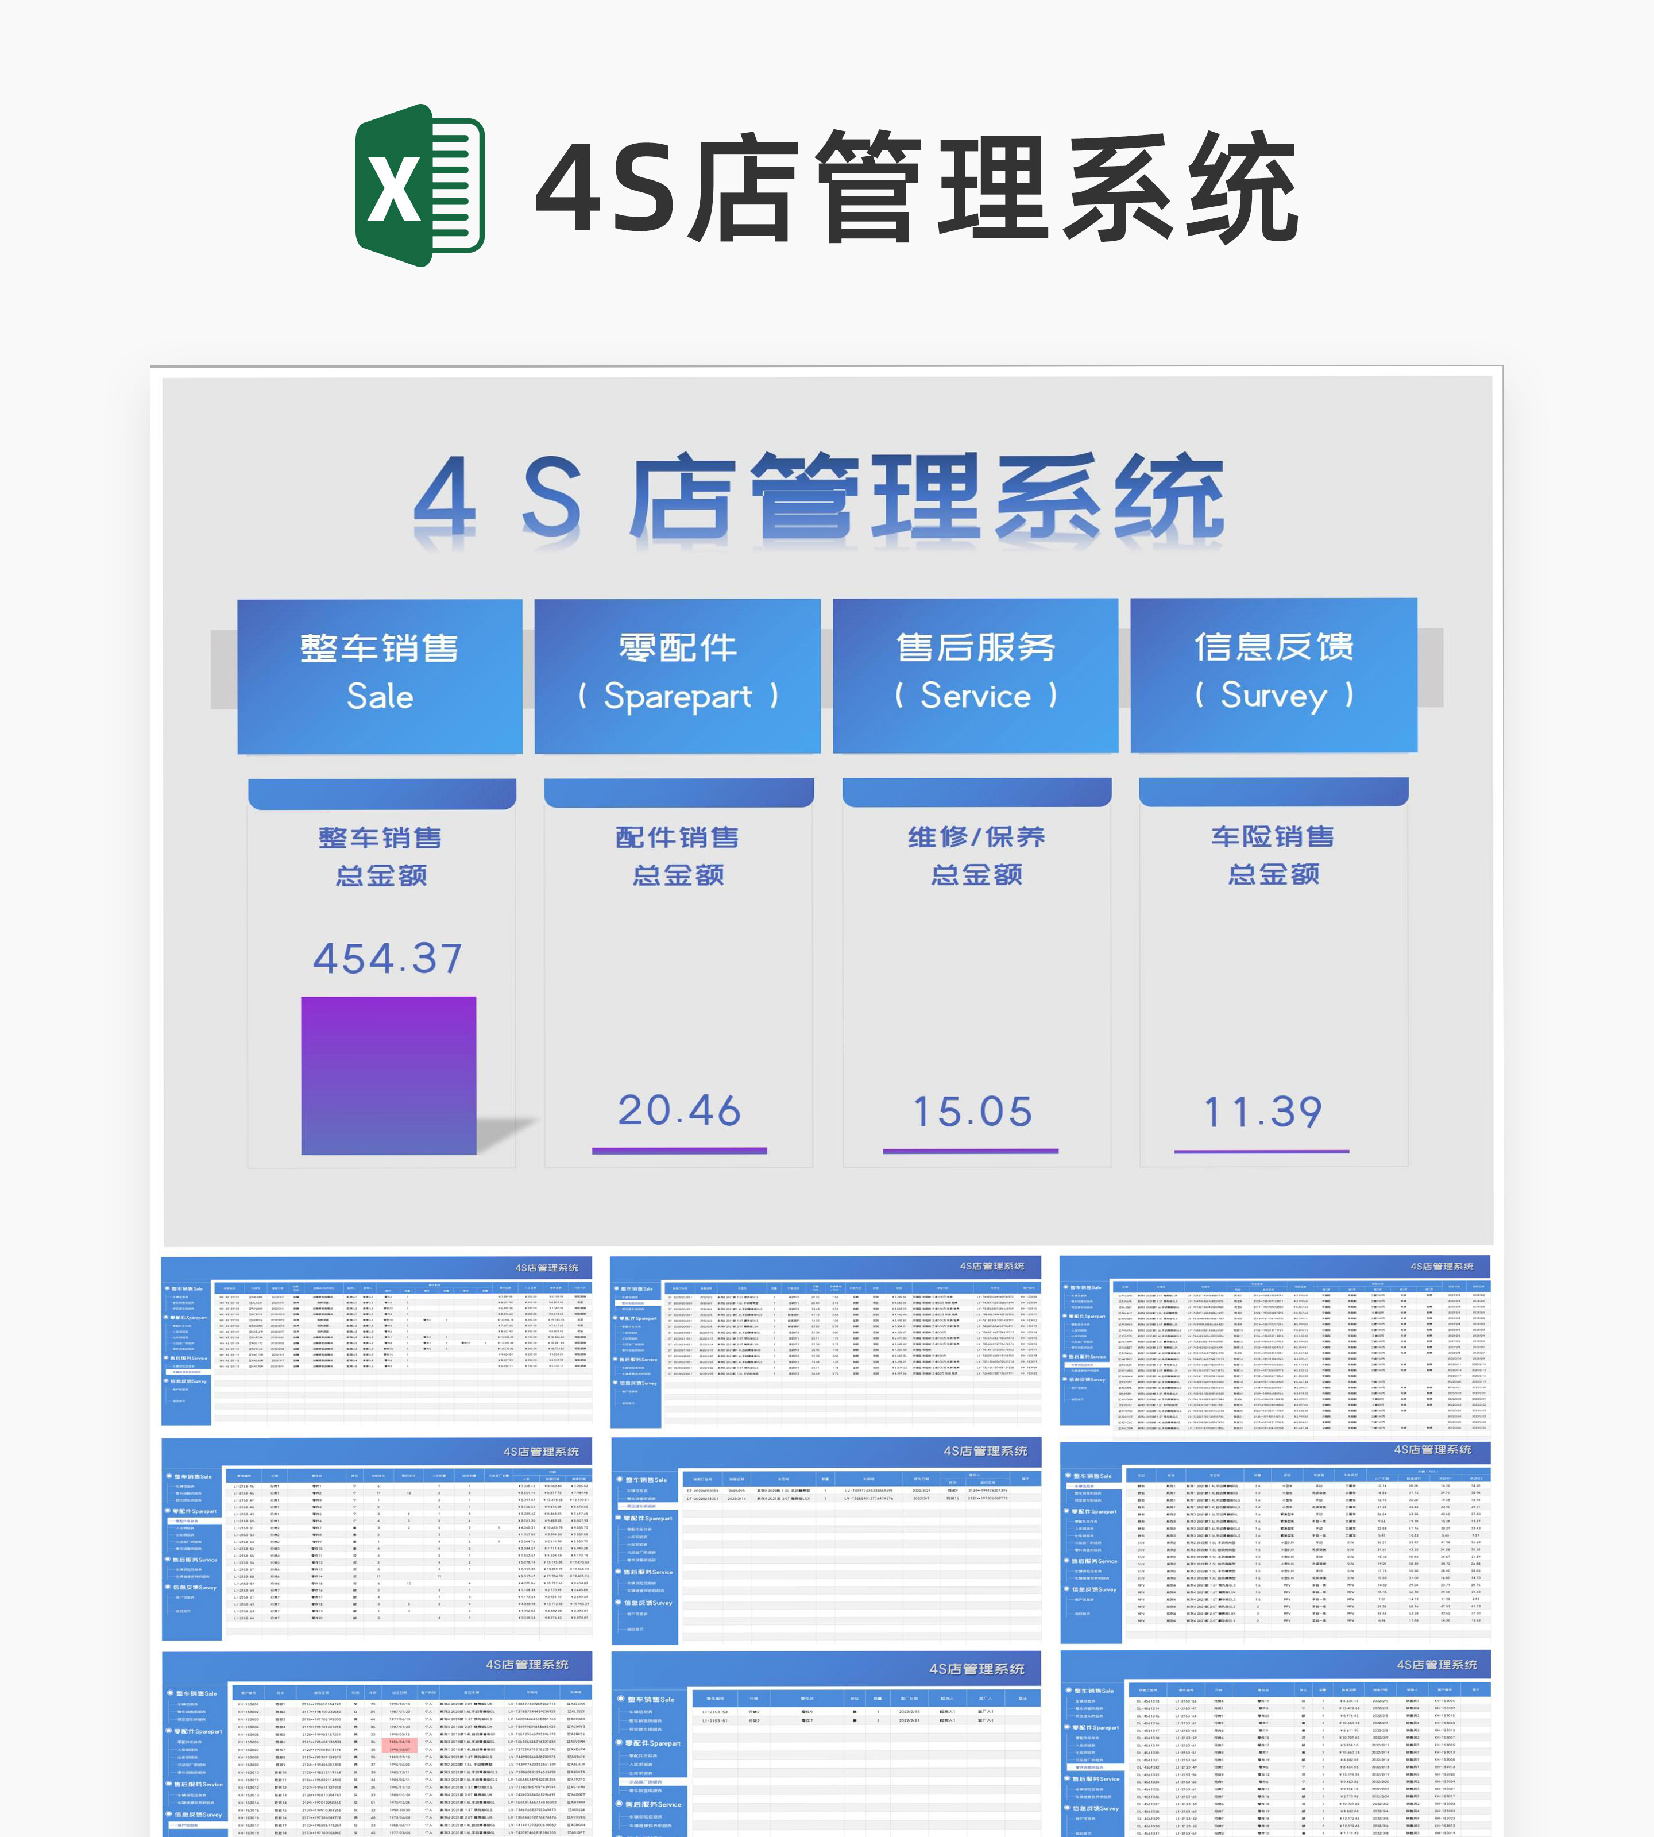The image size is (1654, 1837).
Task: Select the 配件销售 total value 20.46
Action: 679,1111
